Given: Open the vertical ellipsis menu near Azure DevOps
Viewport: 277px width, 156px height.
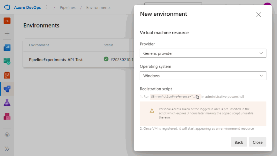Looking at the screenshot, I should click(47, 7).
